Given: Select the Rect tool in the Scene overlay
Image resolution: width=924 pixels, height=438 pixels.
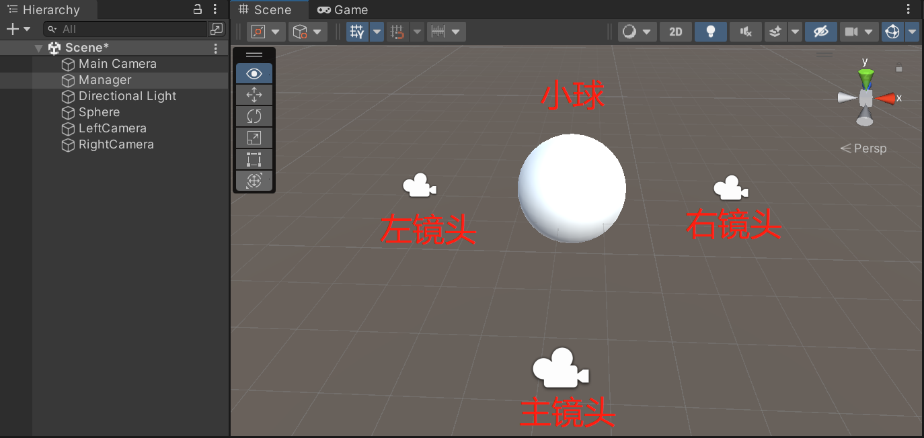Looking at the screenshot, I should (254, 159).
